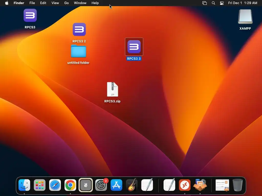
Task: Click the "RPCS3.zip" file name label
Action: tap(112, 101)
